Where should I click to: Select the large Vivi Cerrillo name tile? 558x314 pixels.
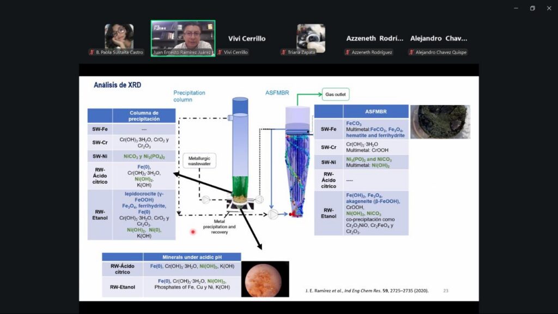(x=247, y=39)
